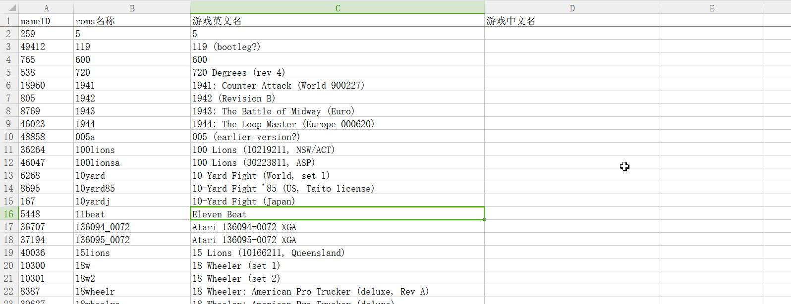
Task: Select the '游戏中文名' header cell
Action: pos(572,21)
